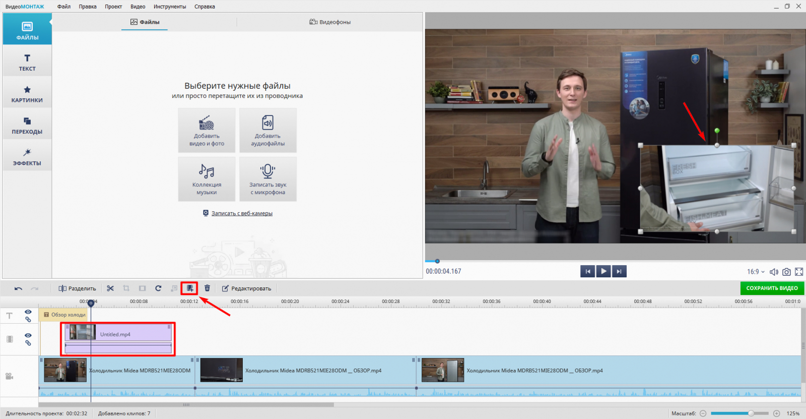Open the Переходы sidebar panel
The width and height of the screenshot is (806, 419).
(27, 125)
